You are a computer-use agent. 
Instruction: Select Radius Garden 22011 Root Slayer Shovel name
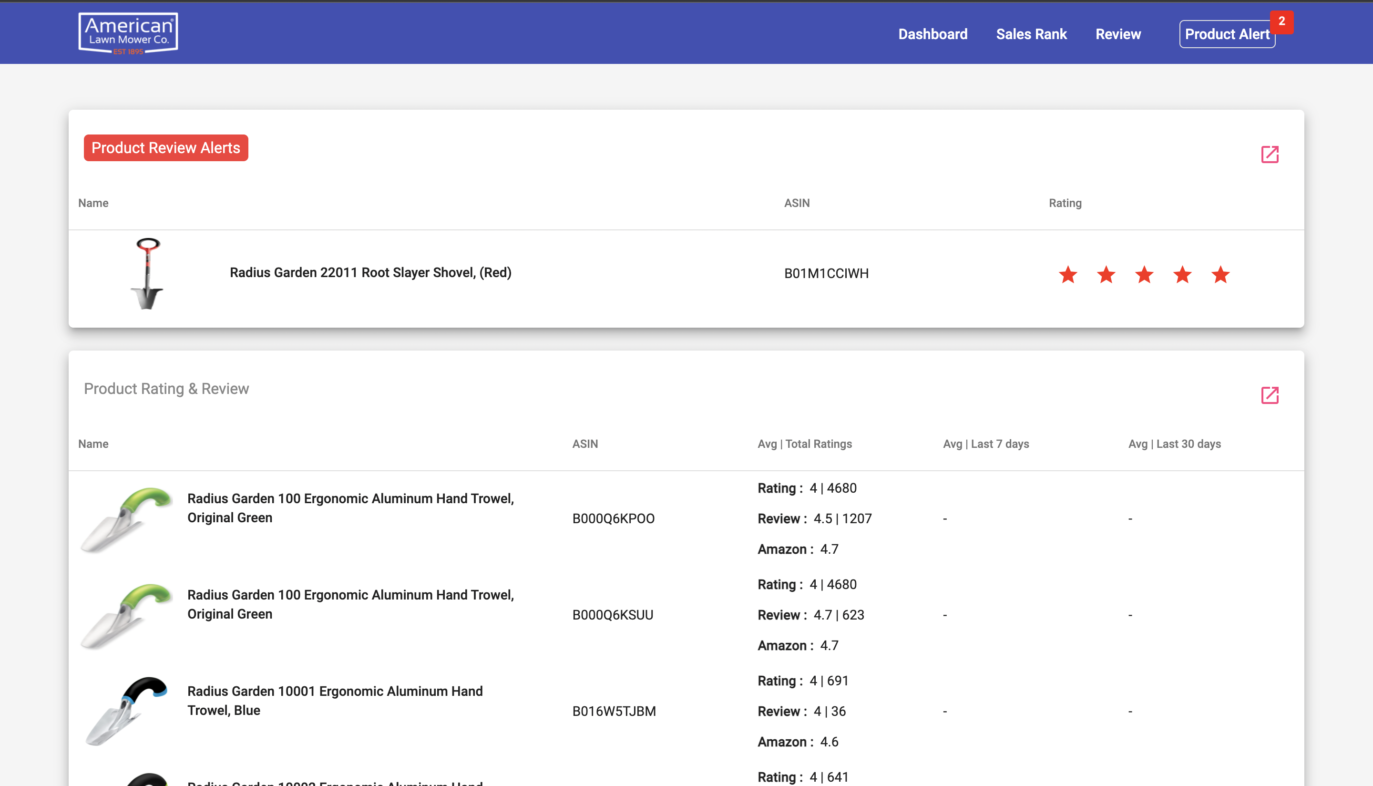tap(370, 273)
